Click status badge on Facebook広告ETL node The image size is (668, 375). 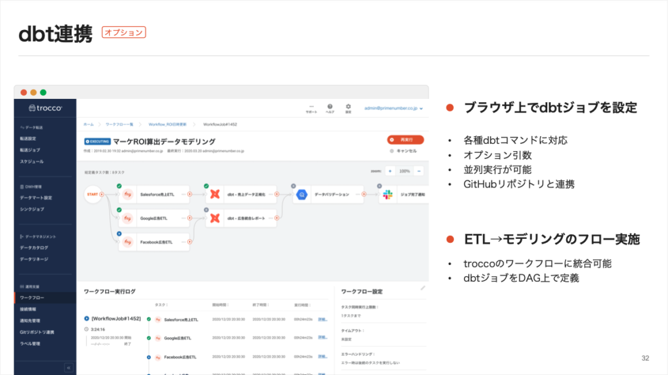119,233
